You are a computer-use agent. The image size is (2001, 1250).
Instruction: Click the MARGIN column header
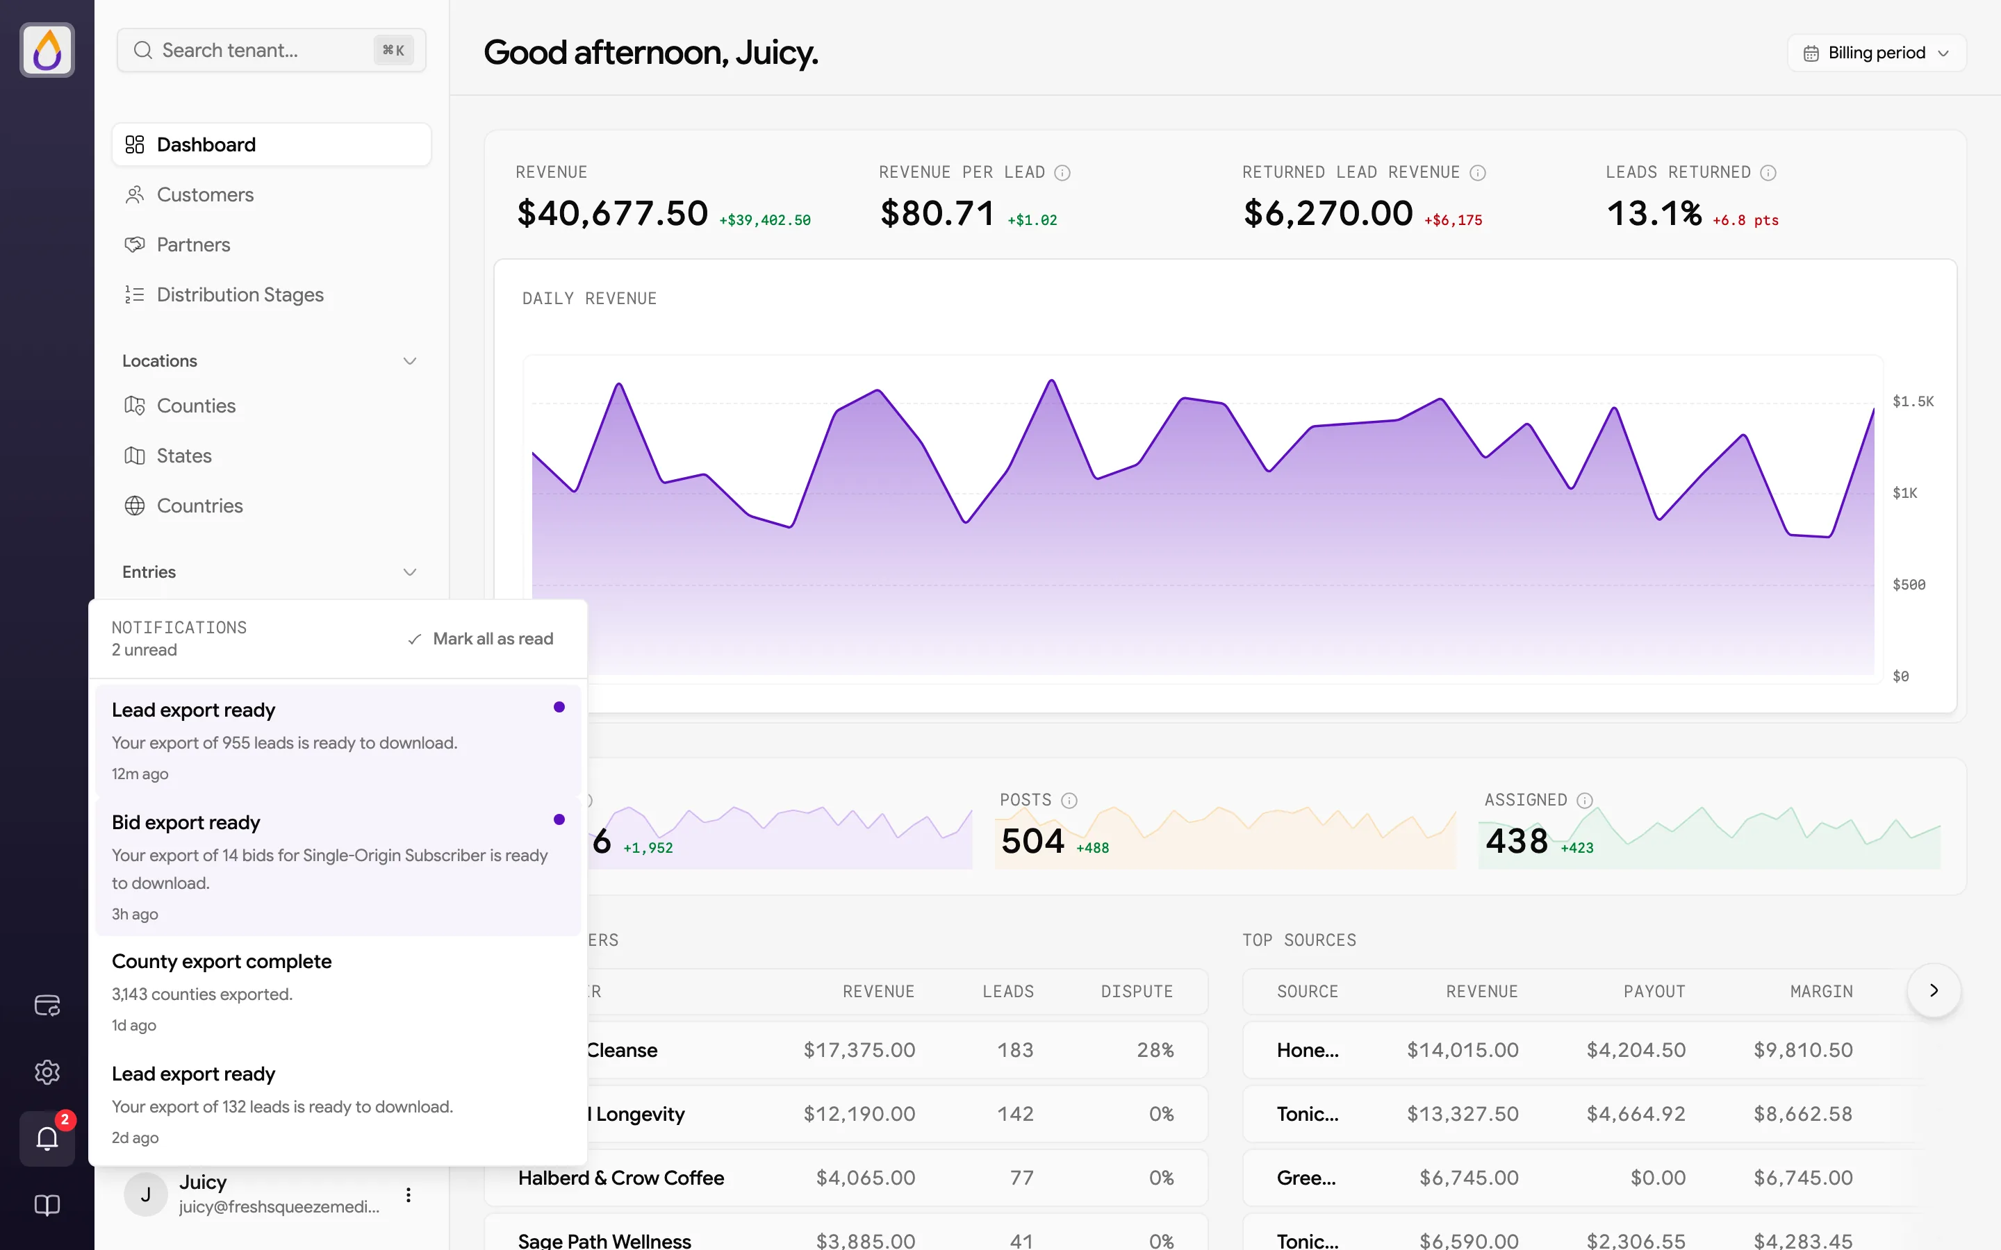[x=1821, y=991]
